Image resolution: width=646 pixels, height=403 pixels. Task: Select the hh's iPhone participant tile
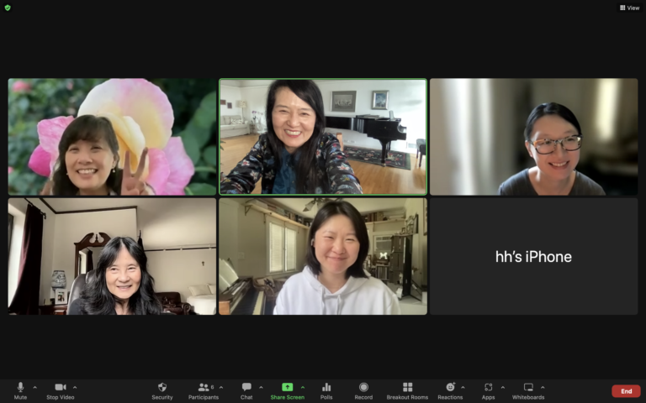point(533,257)
